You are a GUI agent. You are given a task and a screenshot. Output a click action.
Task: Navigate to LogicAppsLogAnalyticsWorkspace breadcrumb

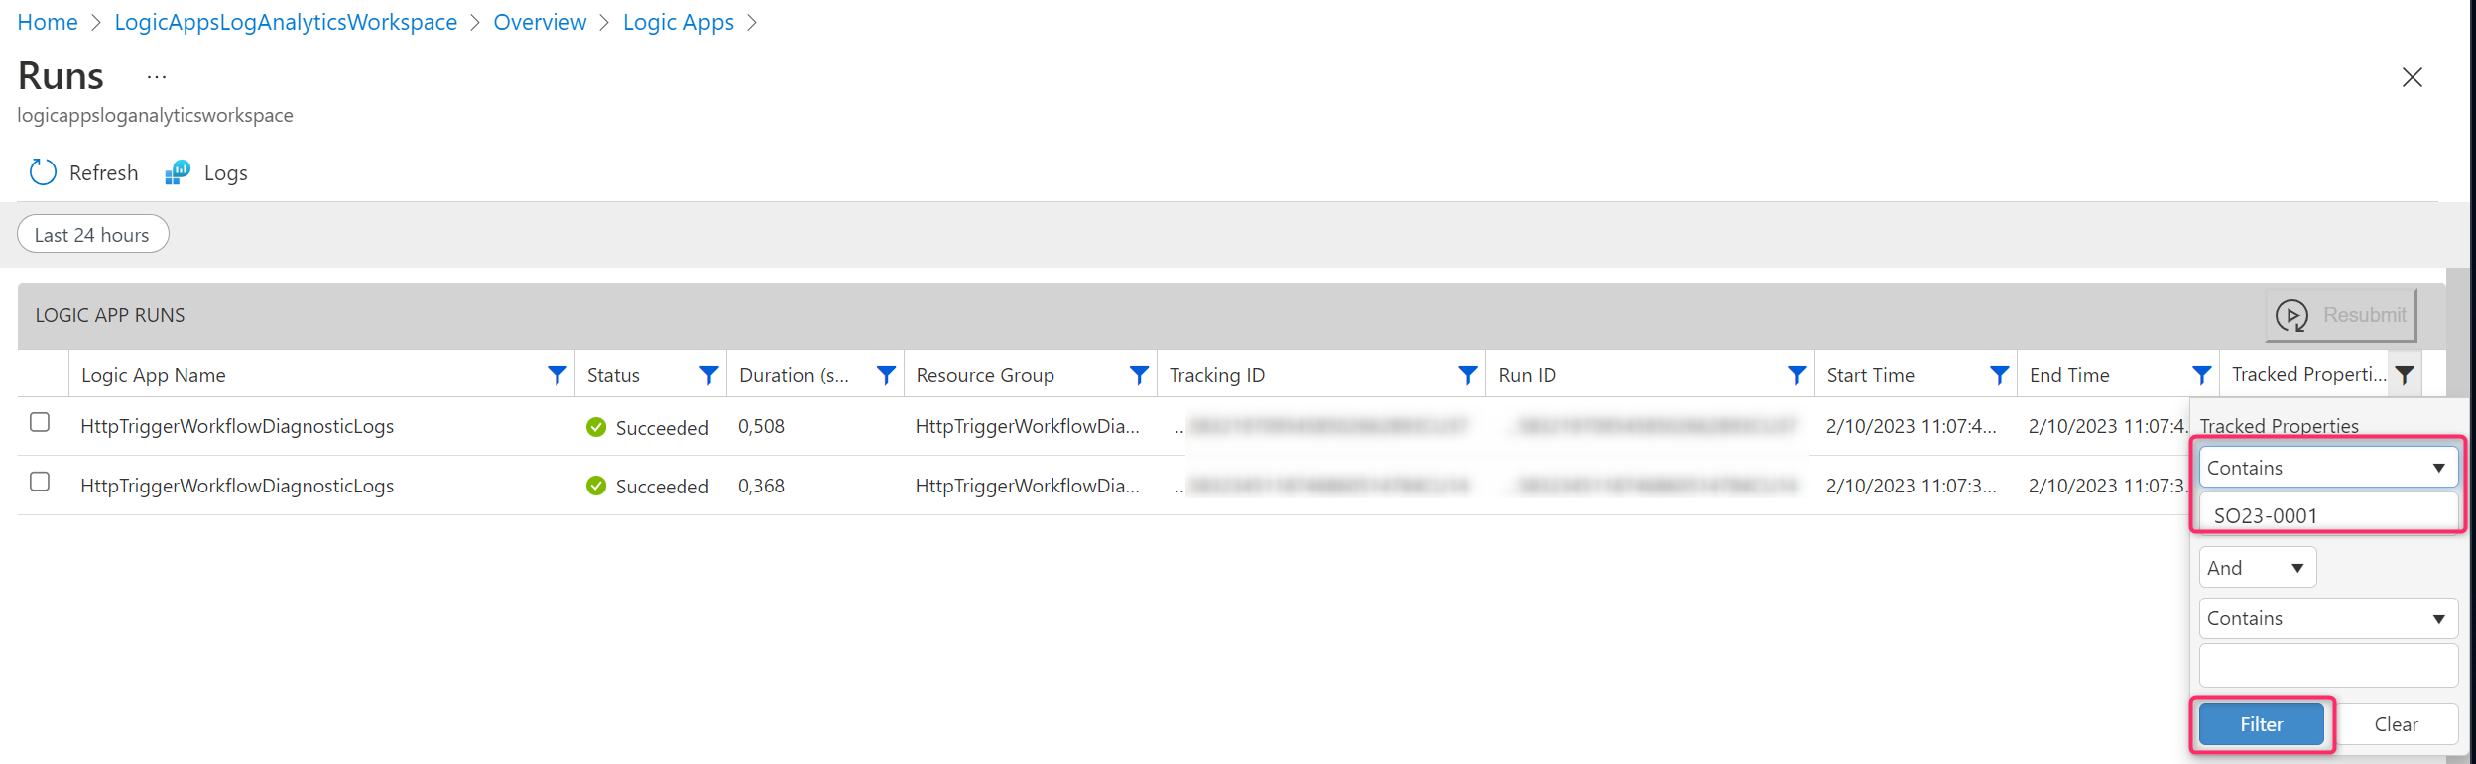tap(286, 22)
